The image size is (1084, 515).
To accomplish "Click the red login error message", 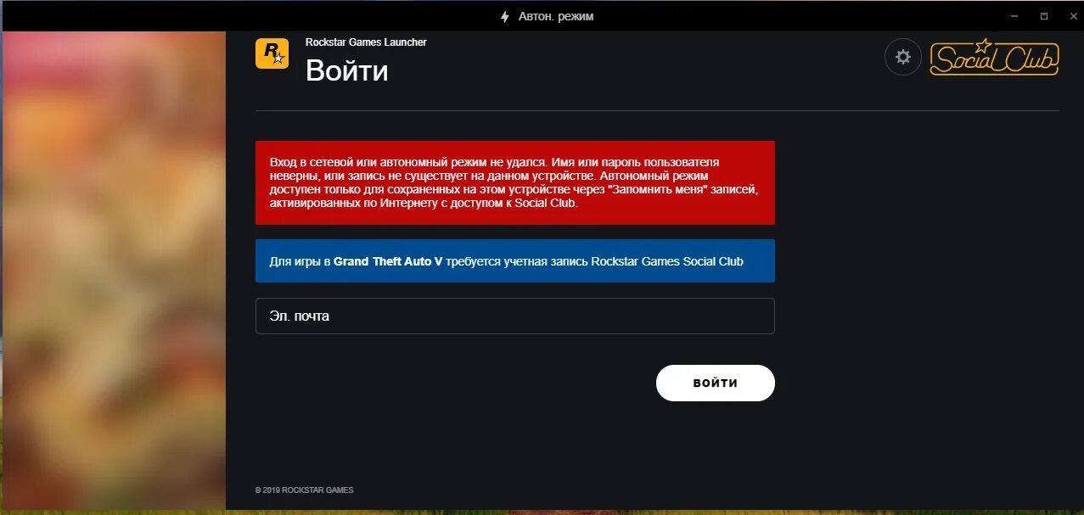I will tap(514, 182).
